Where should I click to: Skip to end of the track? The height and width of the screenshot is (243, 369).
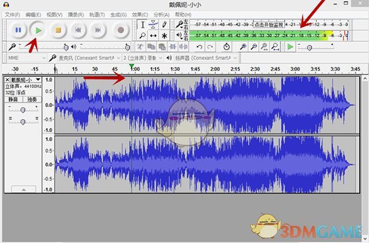click(x=98, y=30)
